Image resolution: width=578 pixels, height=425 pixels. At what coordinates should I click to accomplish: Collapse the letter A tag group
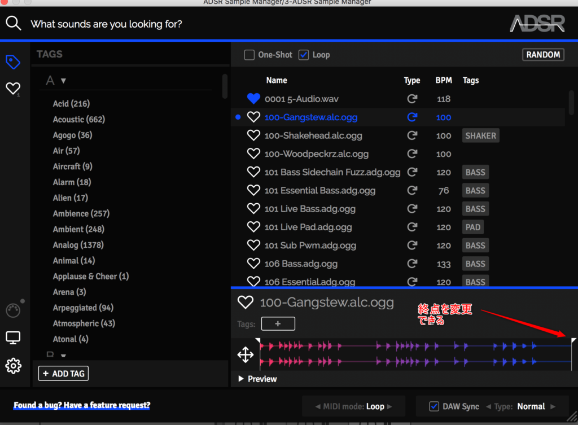pyautogui.click(x=63, y=81)
